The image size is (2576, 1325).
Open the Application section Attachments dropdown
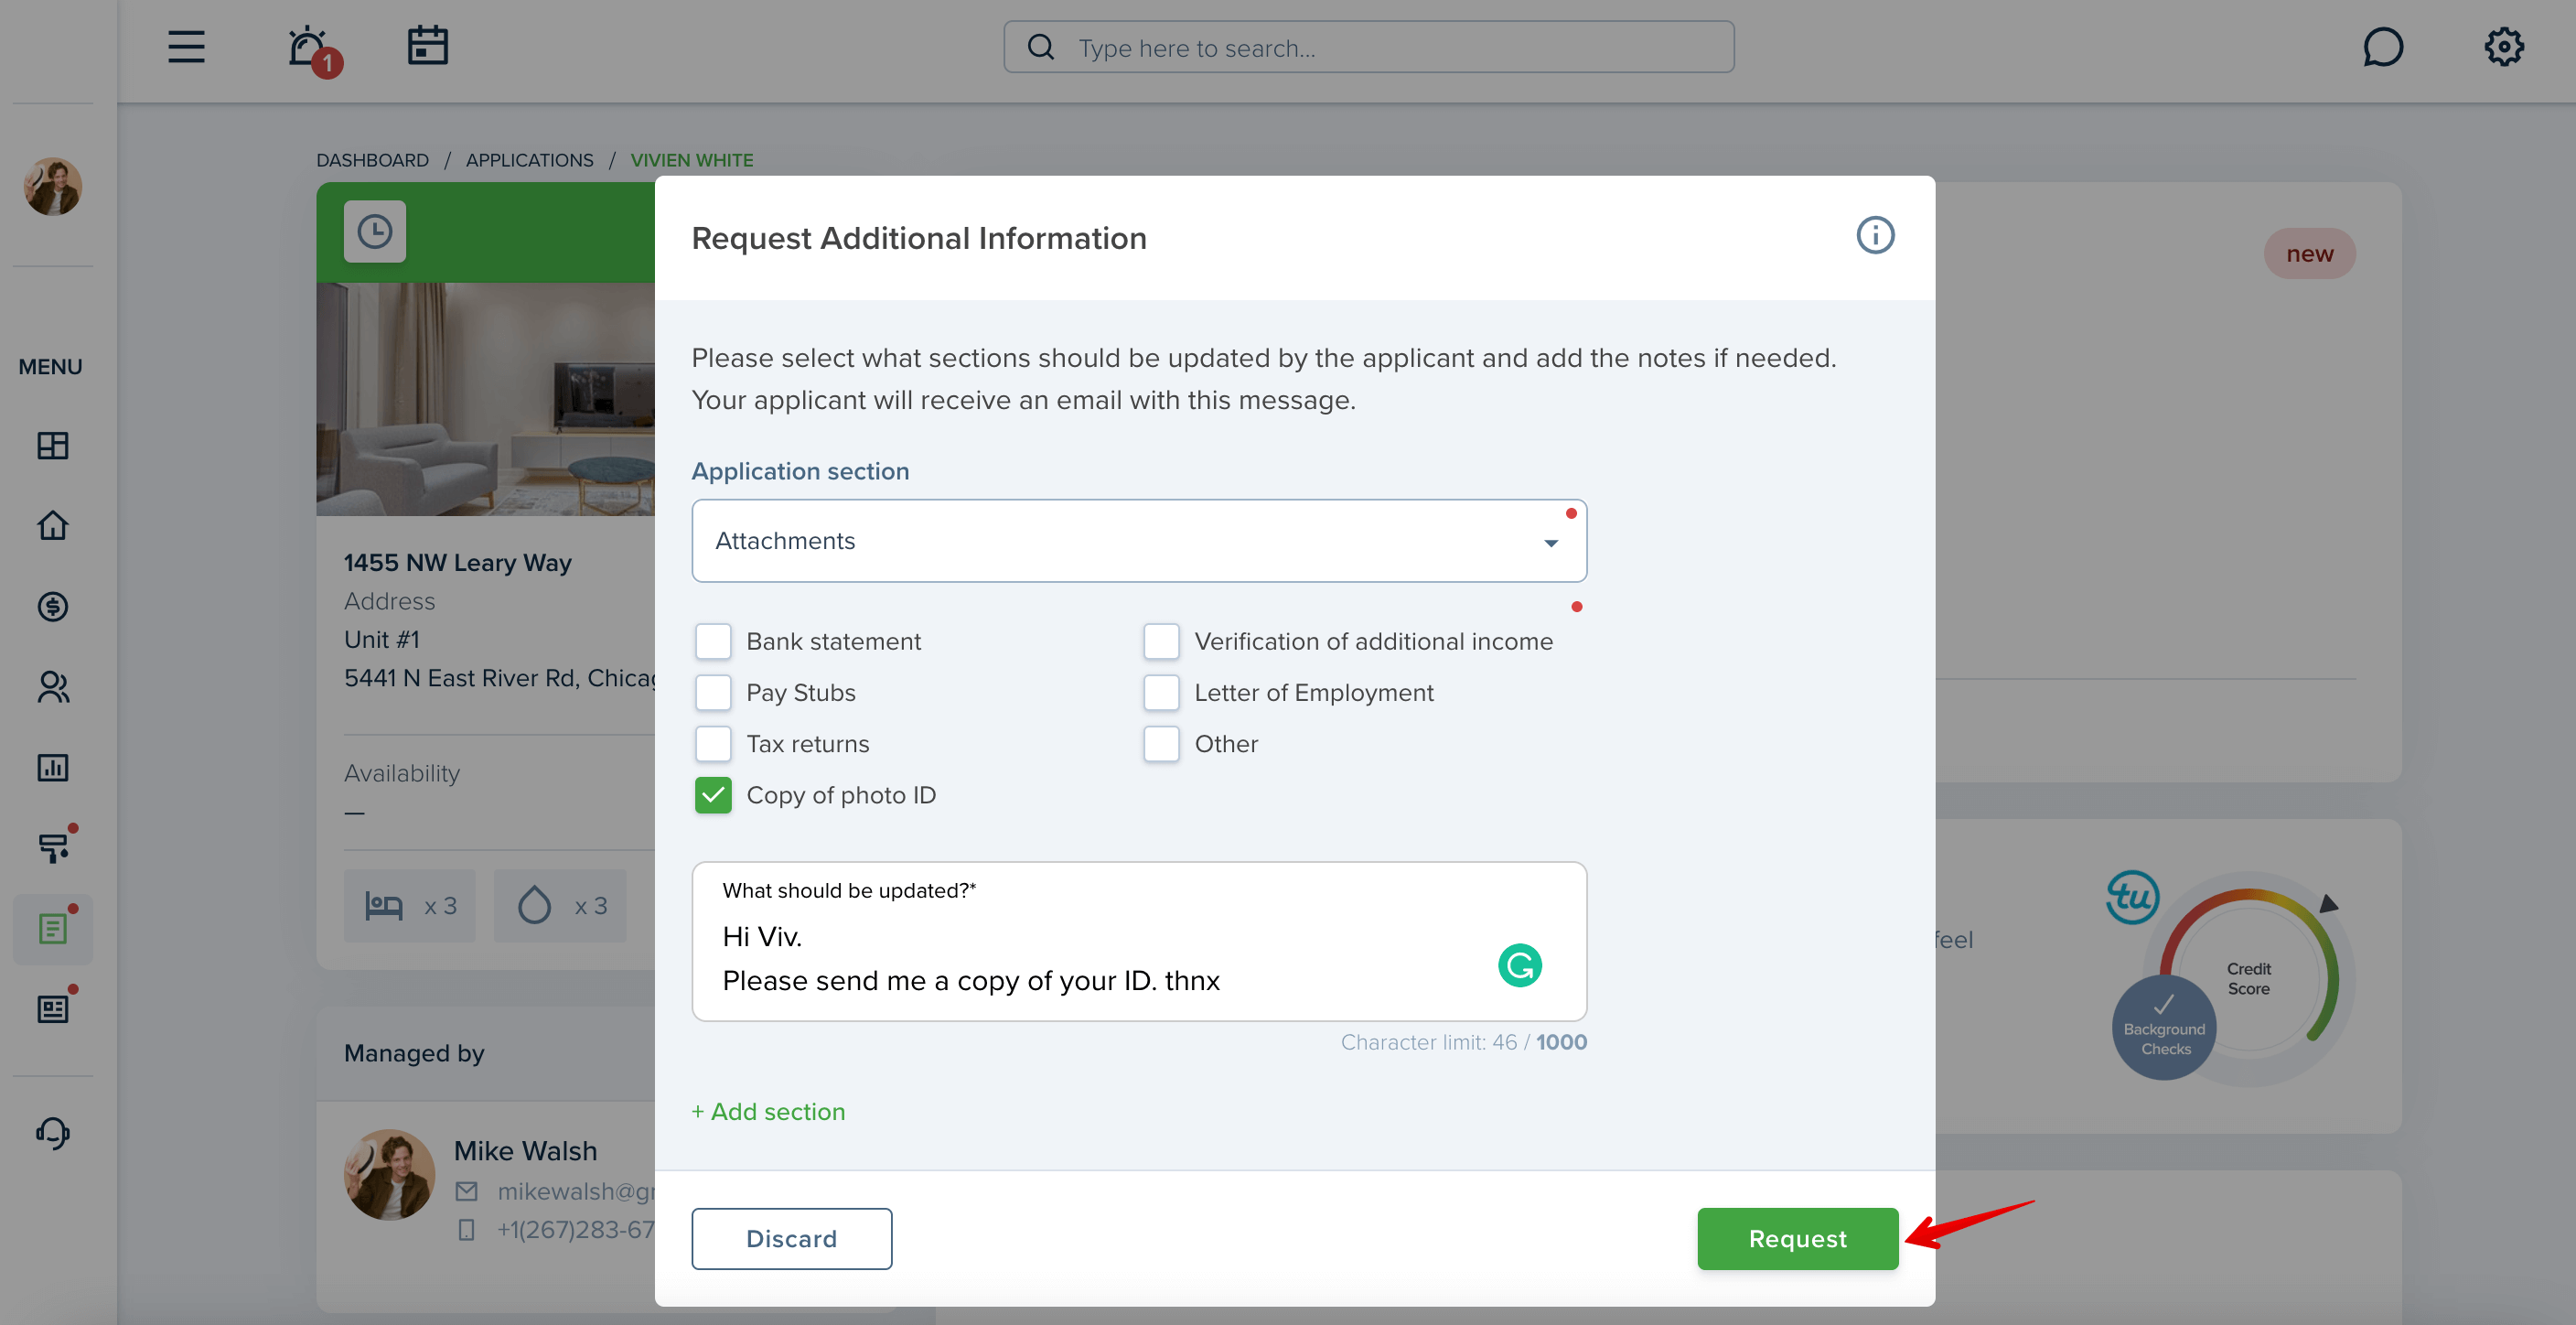[x=1139, y=541]
